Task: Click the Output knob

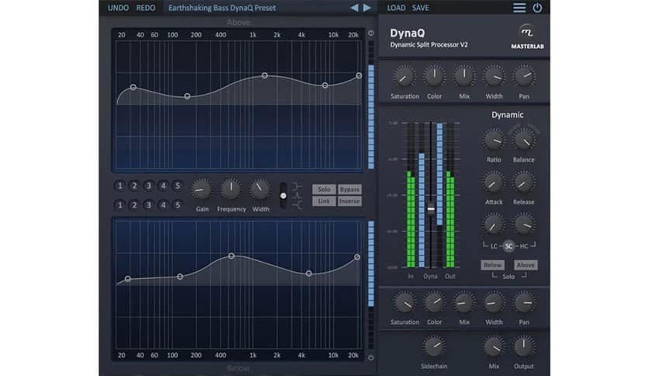Action: point(523,346)
